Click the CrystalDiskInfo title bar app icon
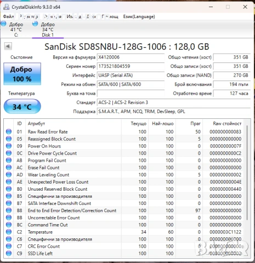This screenshot has width=255, height=263. click(7, 7)
